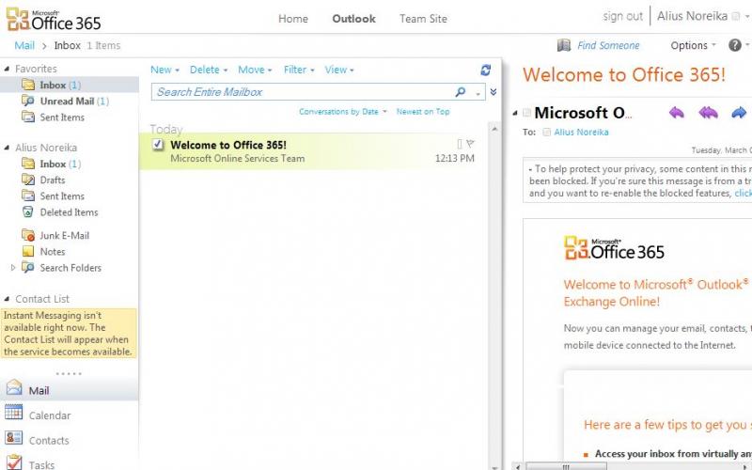The width and height of the screenshot is (752, 470).
Task: Open the Filter dropdown menu
Action: pyautogui.click(x=299, y=70)
